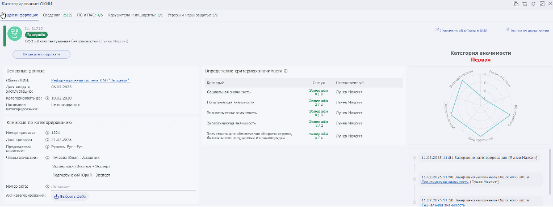This screenshot has height=207, width=553.
Task: Click commission member 'Подгорбунский Юрий - Эксперт'
Action: coord(81,175)
